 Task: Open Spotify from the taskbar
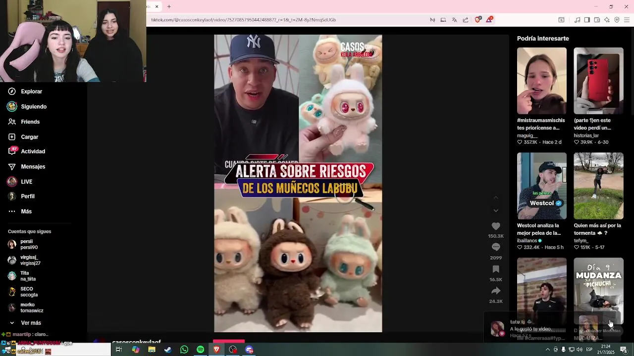(200, 350)
